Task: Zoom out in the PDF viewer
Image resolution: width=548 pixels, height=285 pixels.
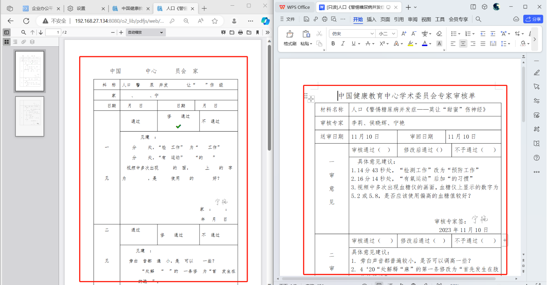Action: 113,33
